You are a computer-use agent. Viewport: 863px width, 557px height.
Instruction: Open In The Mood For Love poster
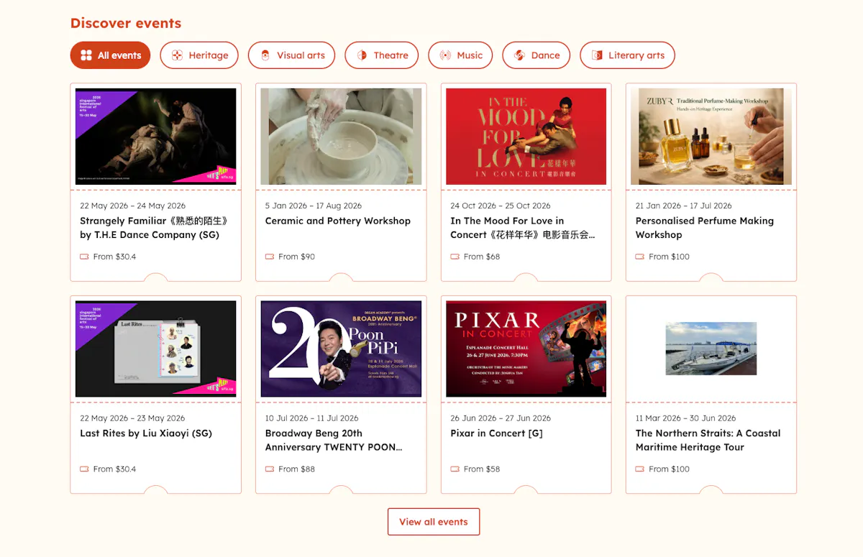point(526,137)
